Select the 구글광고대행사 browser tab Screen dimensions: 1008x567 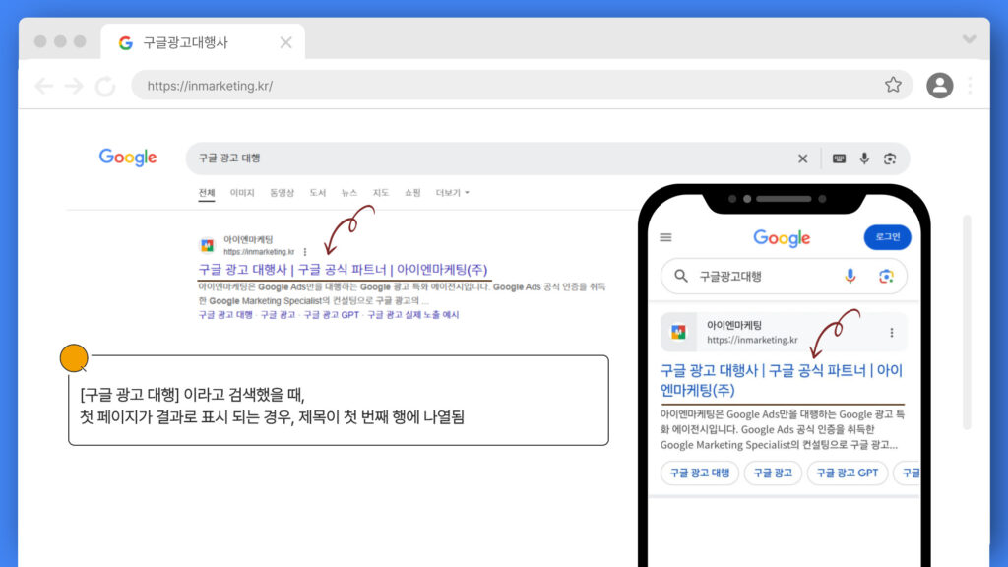click(203, 42)
